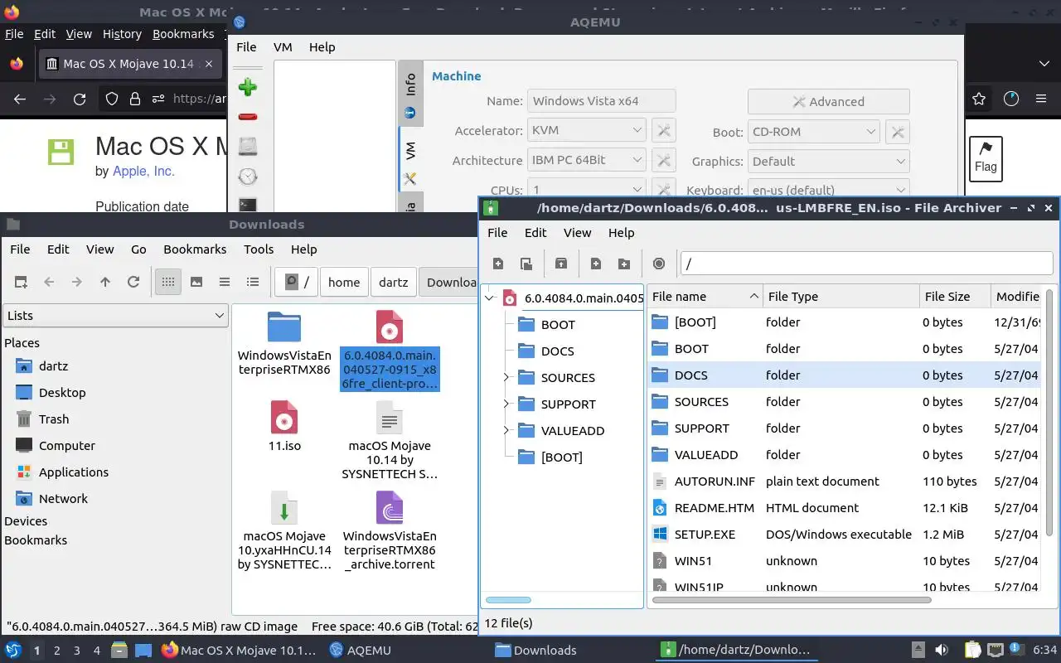1061x663 pixels.
Task: Click the archive tree horizontal scrollbar
Action: pyautogui.click(x=508, y=599)
